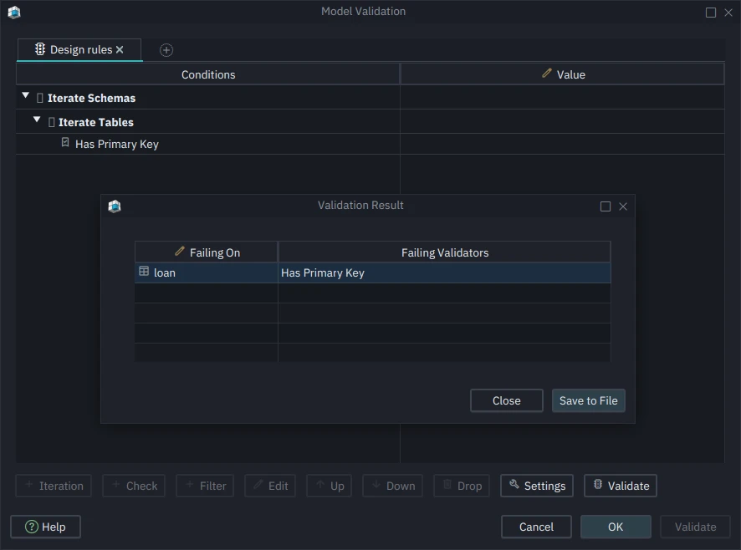Click the bookmark icon beside Has Primary Key
This screenshot has height=550, width=741.
click(x=65, y=143)
